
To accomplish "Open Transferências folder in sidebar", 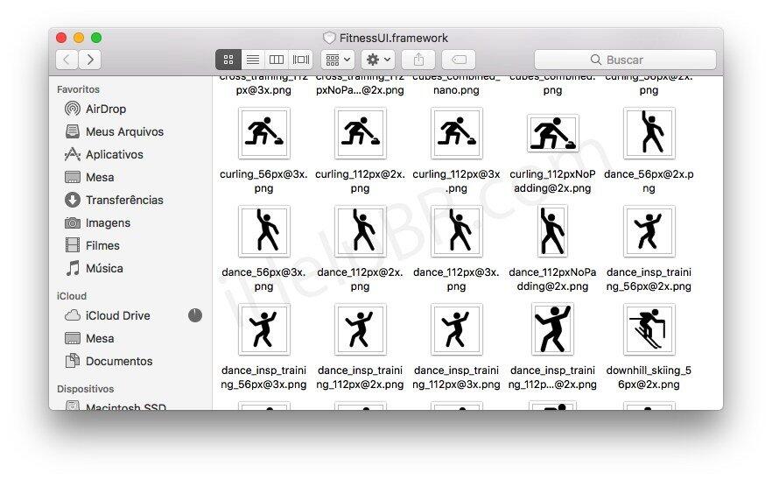I will (123, 200).
